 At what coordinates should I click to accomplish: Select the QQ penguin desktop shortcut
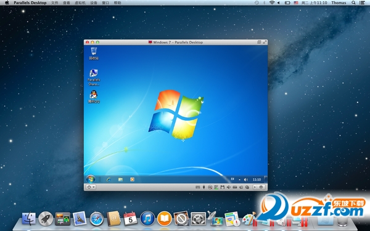click(94, 97)
